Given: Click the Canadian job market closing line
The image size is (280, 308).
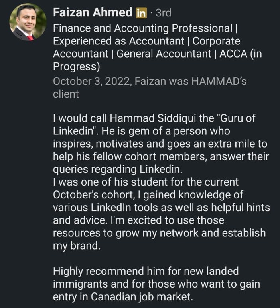Looking at the screenshot, I should pos(123,297).
